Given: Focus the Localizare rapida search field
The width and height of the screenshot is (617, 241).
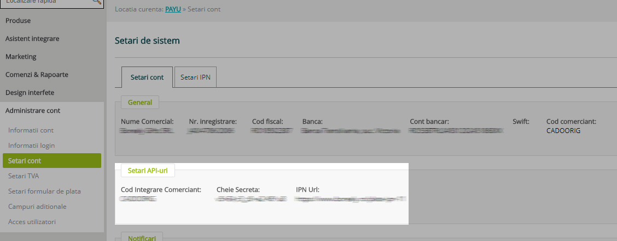Looking at the screenshot, I should coord(46,3).
